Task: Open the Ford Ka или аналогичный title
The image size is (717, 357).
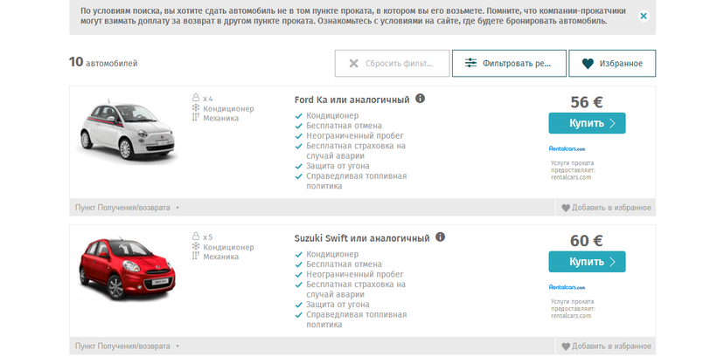Action: [x=352, y=100]
